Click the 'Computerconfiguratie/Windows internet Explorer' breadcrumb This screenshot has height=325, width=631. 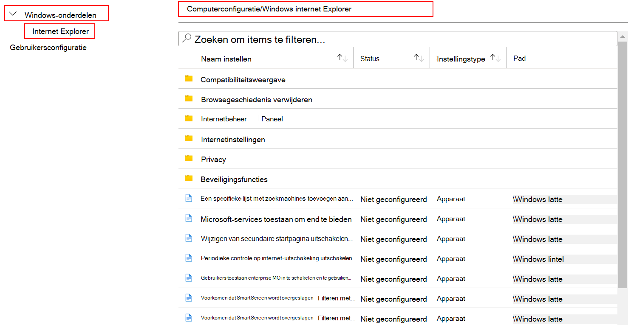click(x=269, y=9)
